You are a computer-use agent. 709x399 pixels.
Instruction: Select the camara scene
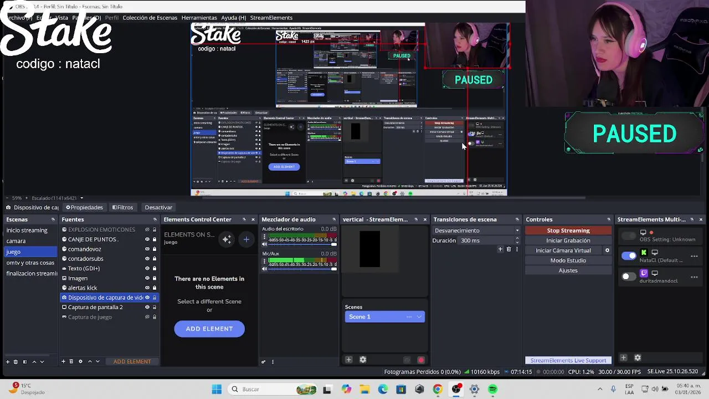(x=29, y=241)
